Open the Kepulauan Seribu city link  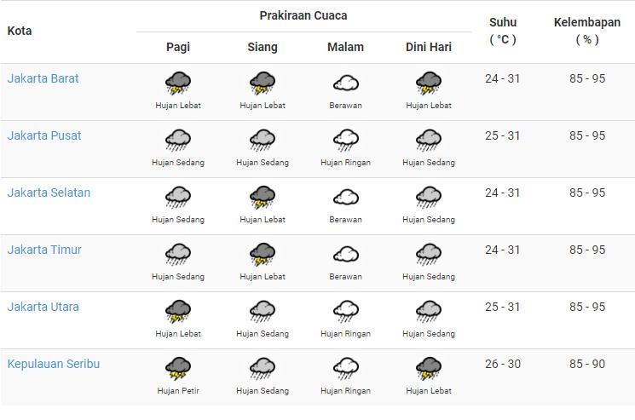coord(54,364)
